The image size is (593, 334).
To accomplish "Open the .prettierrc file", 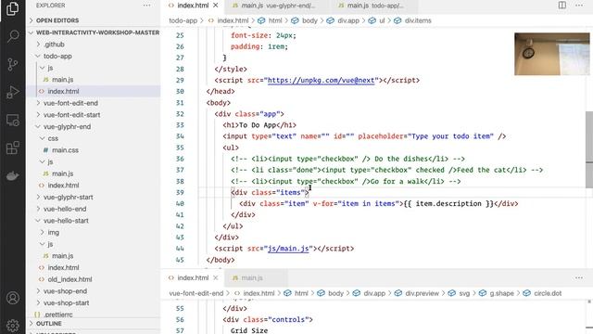I will [58, 315].
